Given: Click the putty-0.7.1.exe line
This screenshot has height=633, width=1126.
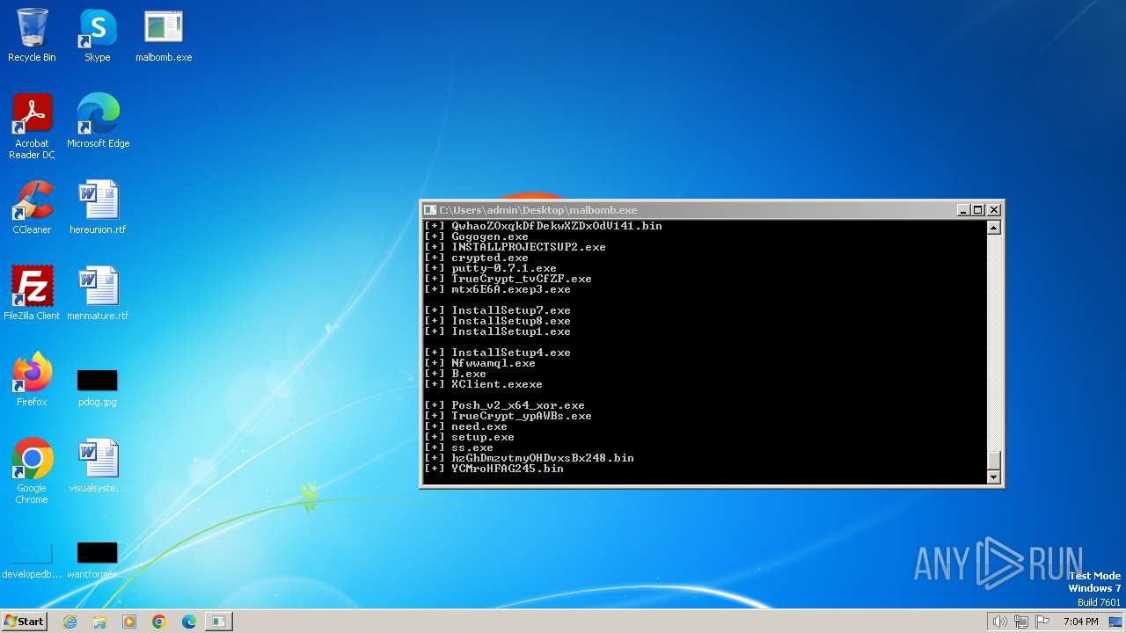Looking at the screenshot, I should [490, 268].
